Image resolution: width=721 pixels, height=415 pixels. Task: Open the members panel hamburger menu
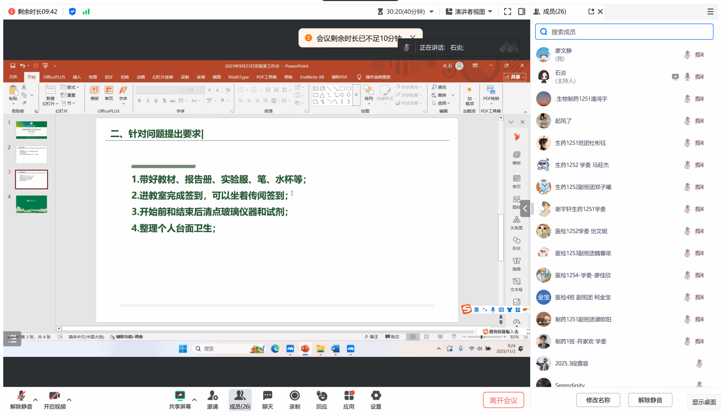tap(710, 12)
